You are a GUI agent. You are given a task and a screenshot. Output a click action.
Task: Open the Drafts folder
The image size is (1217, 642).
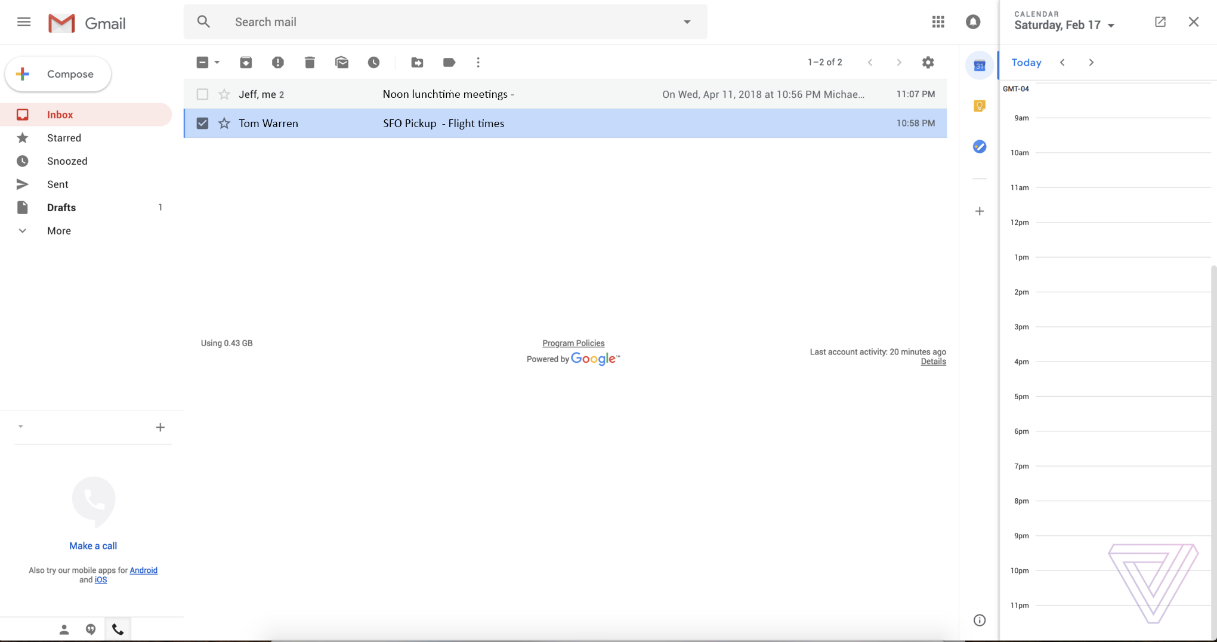coord(61,207)
